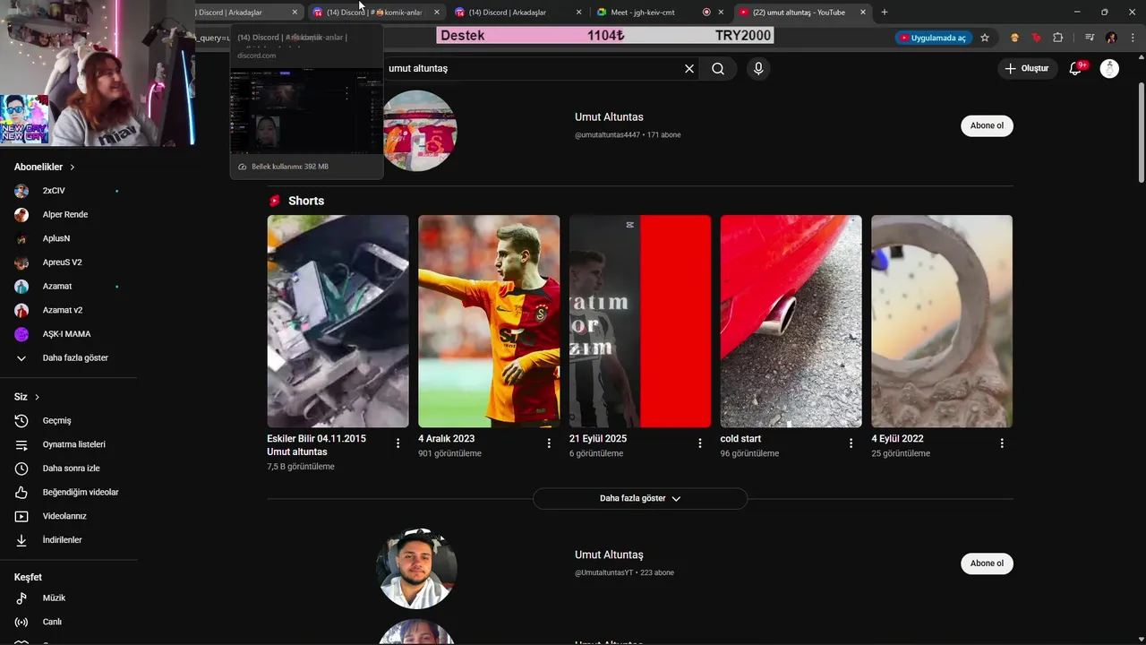Screen dimensions: 1146x645
Task: Clear the search box with the X
Action: pyautogui.click(x=689, y=68)
